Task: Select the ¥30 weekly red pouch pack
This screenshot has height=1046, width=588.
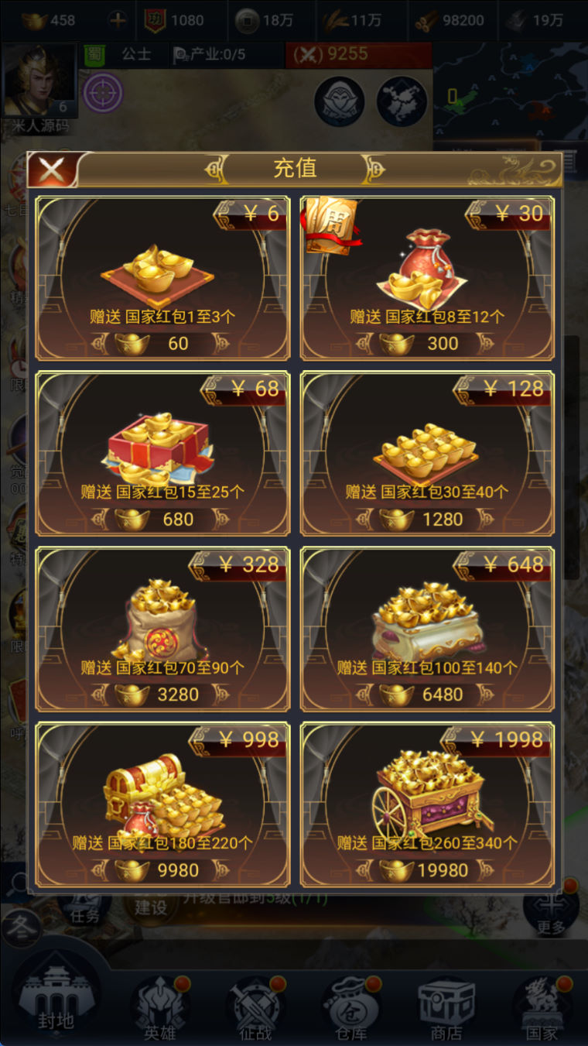Action: [427, 279]
